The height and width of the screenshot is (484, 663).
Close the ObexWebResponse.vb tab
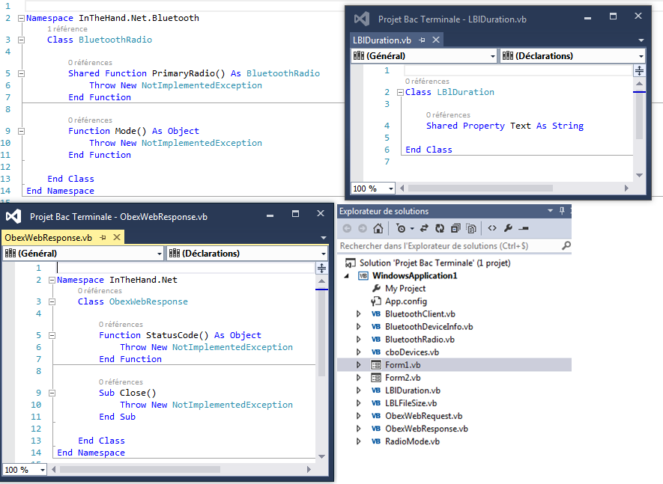[x=117, y=237]
